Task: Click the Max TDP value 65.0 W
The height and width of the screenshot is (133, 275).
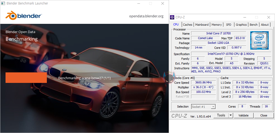Action: [x=240, y=38]
